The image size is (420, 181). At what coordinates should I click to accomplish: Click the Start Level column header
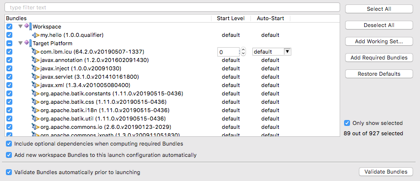231,19
